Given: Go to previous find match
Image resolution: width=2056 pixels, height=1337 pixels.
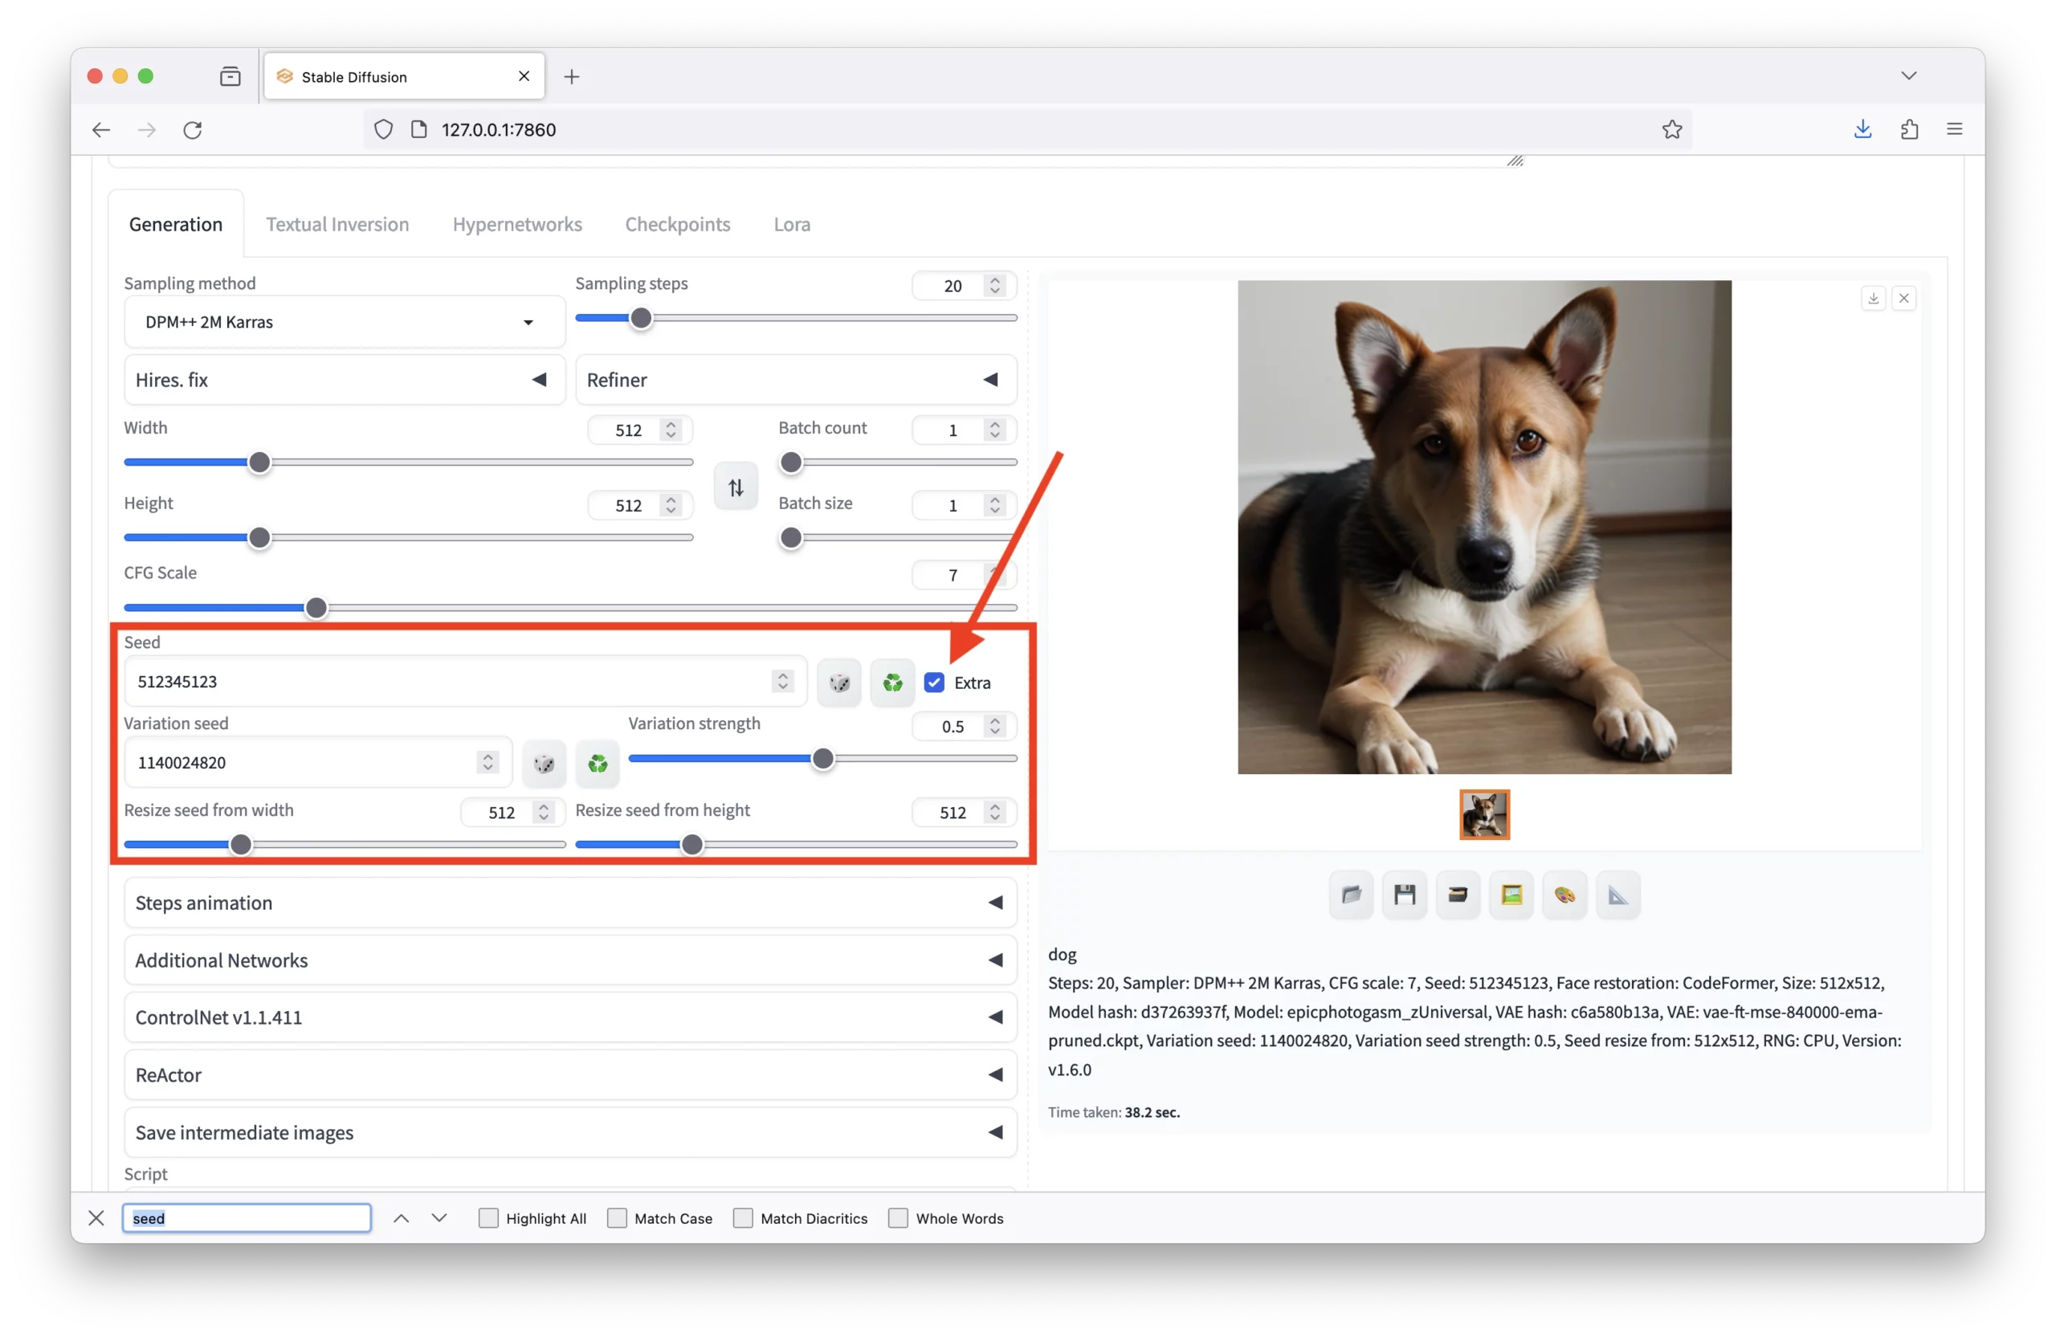Looking at the screenshot, I should click(x=401, y=1219).
